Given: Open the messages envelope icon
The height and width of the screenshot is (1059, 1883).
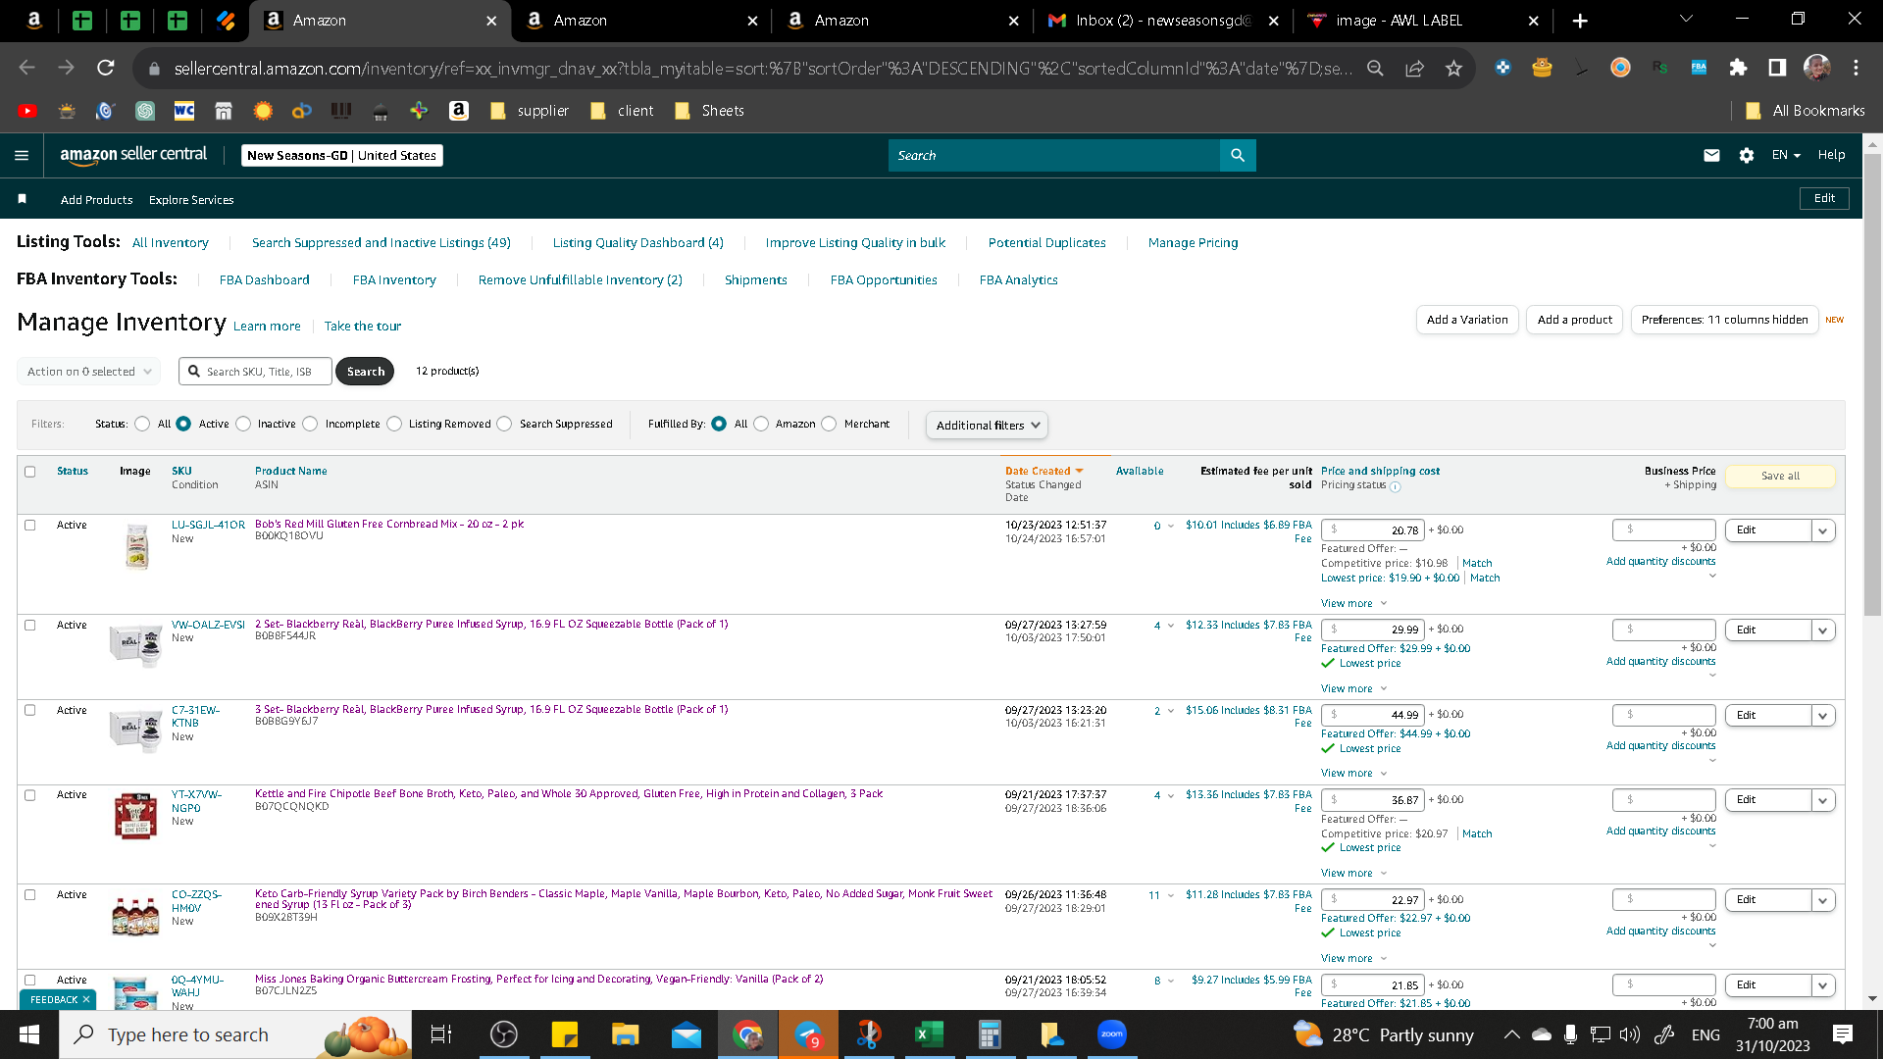Looking at the screenshot, I should point(1711,155).
